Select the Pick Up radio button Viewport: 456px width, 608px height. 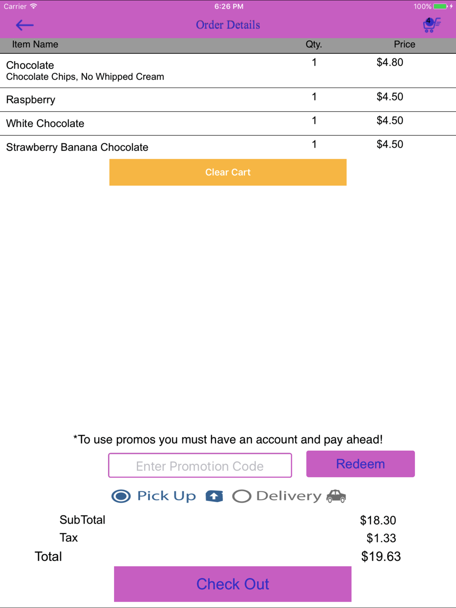point(121,496)
